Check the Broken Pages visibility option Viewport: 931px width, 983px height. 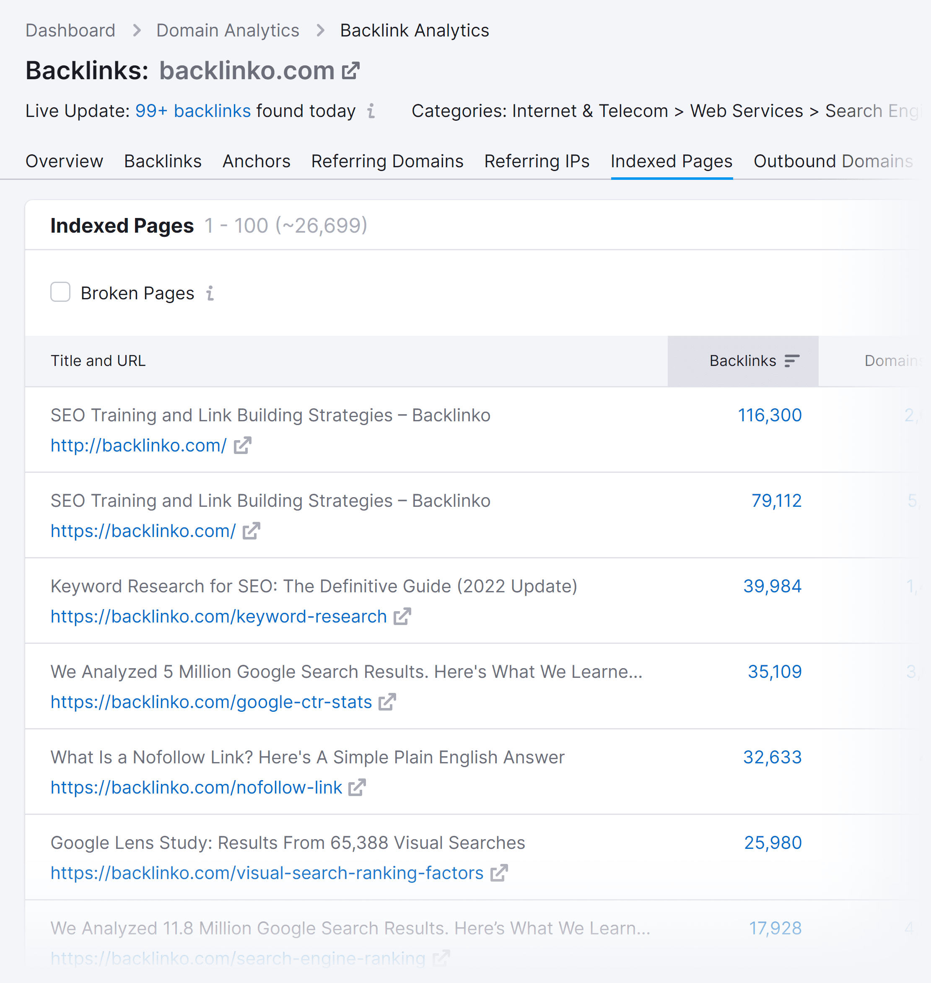[x=60, y=292]
